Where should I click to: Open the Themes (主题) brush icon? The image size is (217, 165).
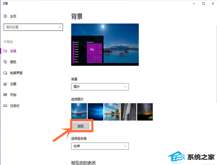tap(5, 84)
